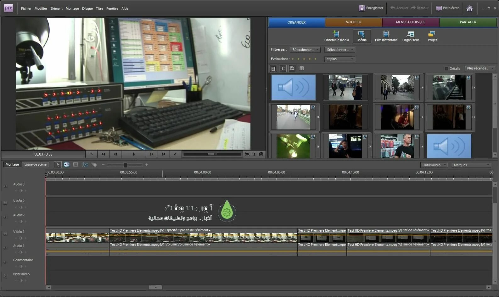
Task: Click the fast forward button
Action: pyautogui.click(x=164, y=154)
